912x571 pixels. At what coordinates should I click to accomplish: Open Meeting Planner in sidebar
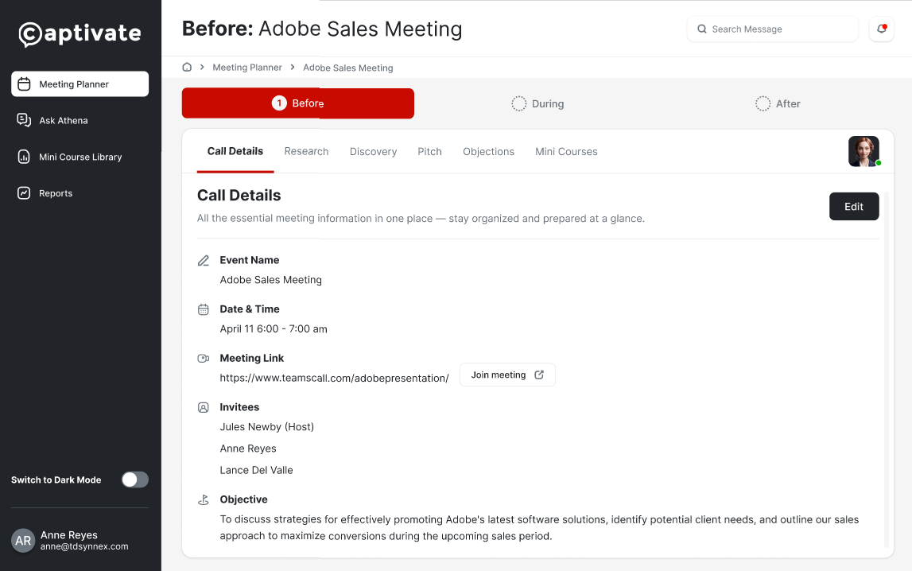pyautogui.click(x=80, y=84)
